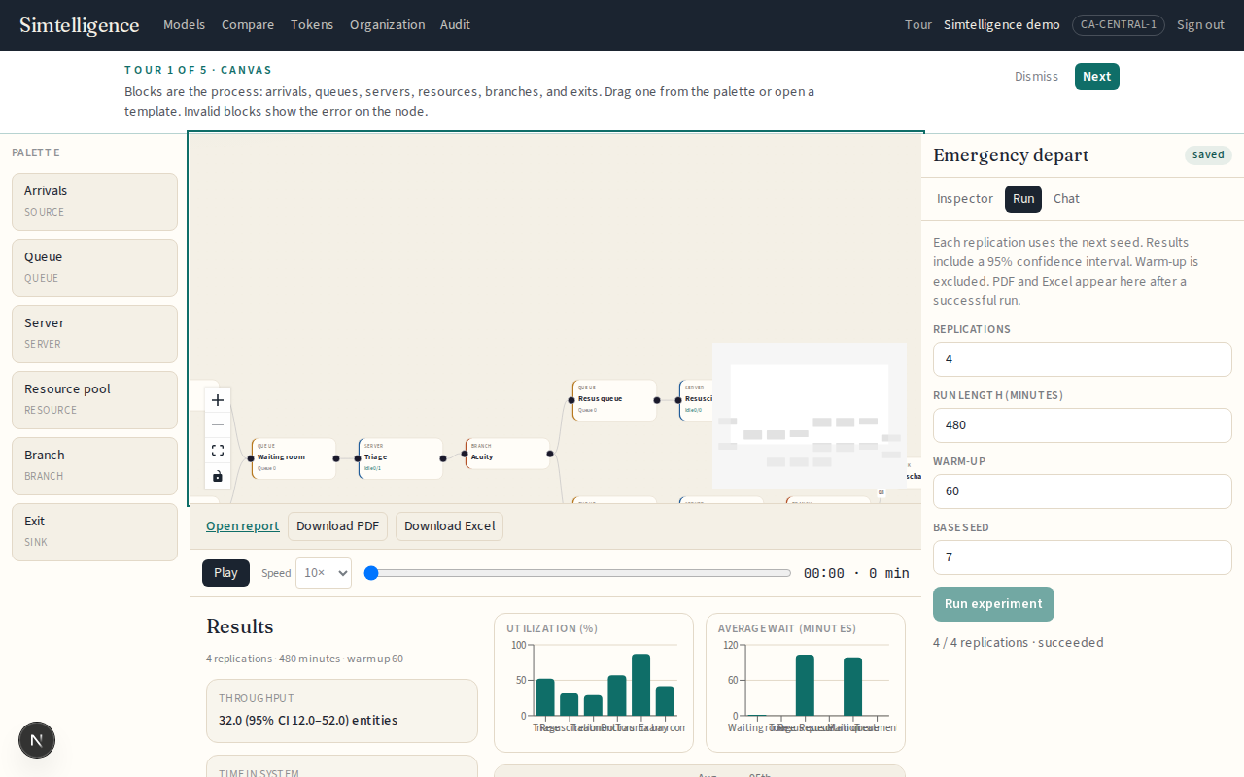The height and width of the screenshot is (777, 1244).
Task: Edit the Base seed field
Action: pos(1083,557)
